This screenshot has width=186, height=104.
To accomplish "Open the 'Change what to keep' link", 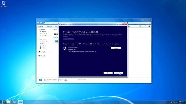I will [x=69, y=39].
